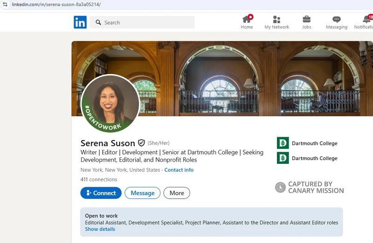Click the bottom Dartmouth College logo

click(283, 158)
